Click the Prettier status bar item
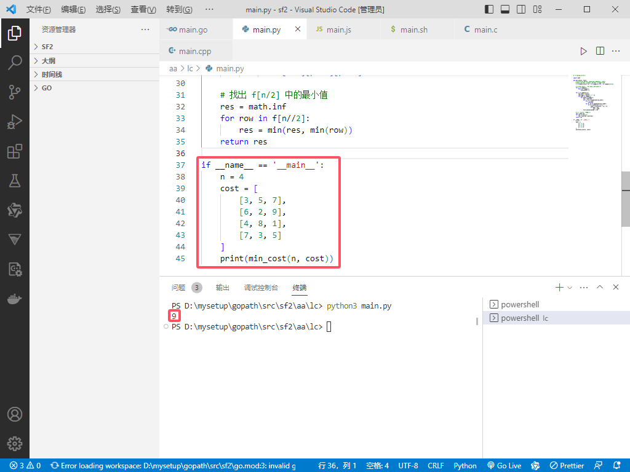 567,466
